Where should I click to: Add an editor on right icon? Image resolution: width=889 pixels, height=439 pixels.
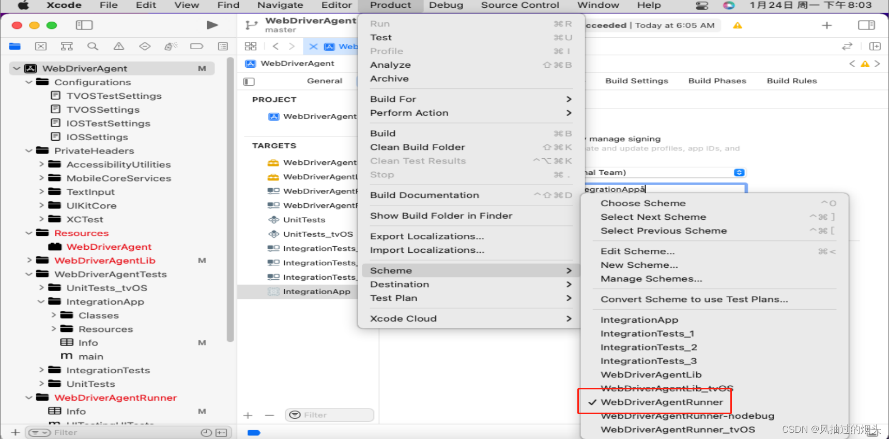pos(875,47)
